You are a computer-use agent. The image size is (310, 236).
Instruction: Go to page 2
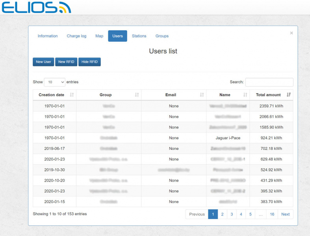(223, 214)
